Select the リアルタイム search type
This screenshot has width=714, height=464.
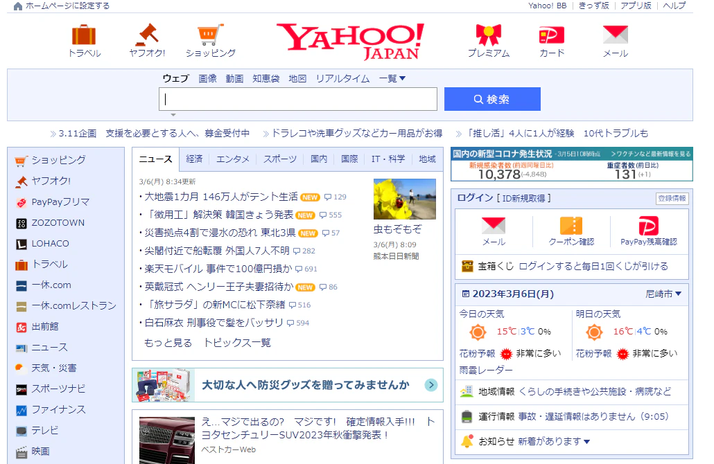pos(343,79)
